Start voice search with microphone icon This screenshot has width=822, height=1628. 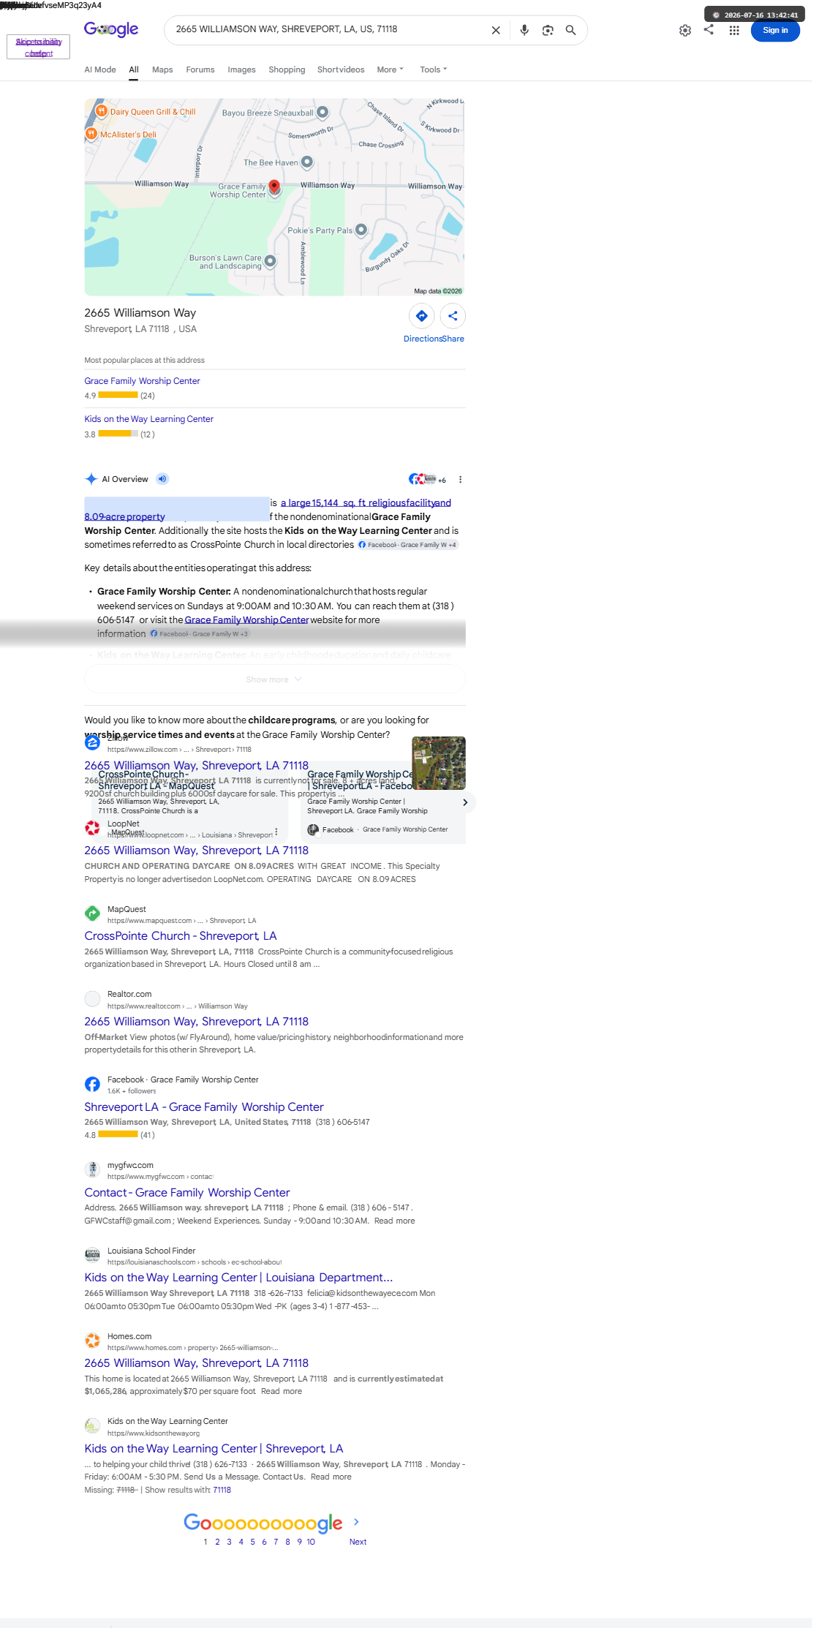524,30
